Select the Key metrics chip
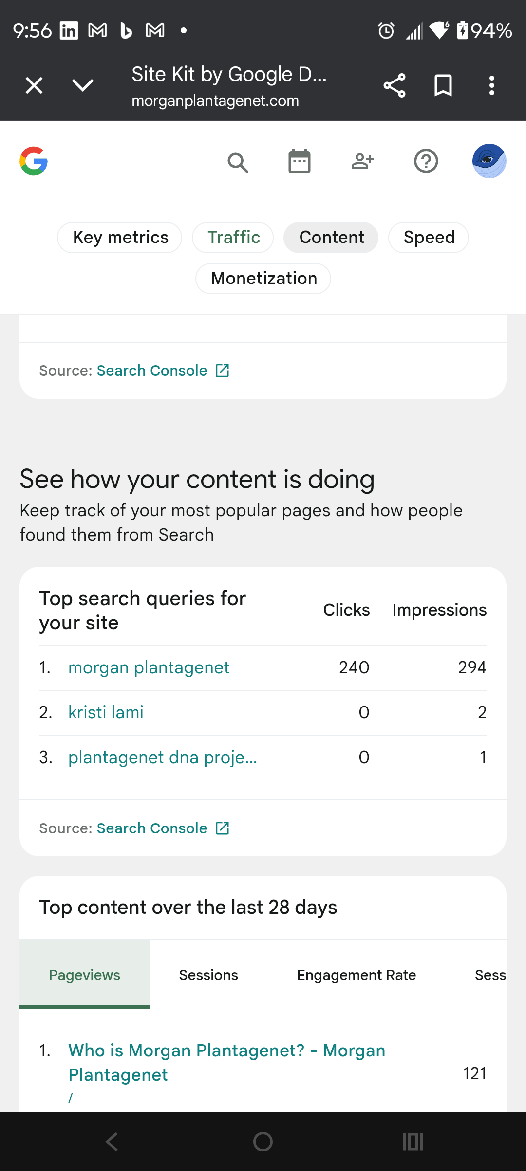 120,237
